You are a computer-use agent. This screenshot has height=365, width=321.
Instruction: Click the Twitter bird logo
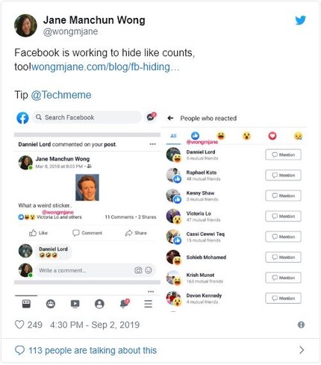coord(300,20)
